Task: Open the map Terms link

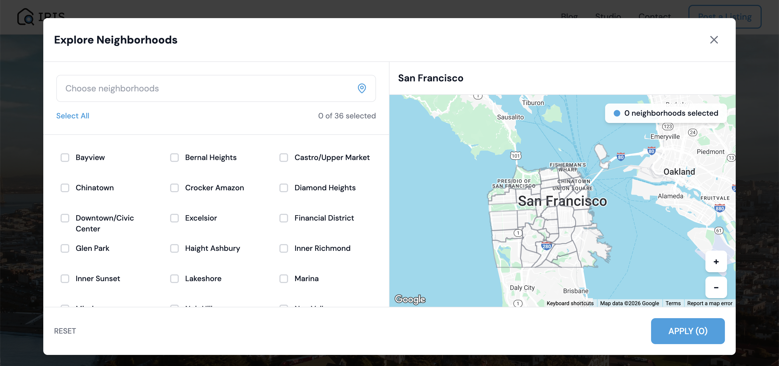Action: tap(673, 303)
